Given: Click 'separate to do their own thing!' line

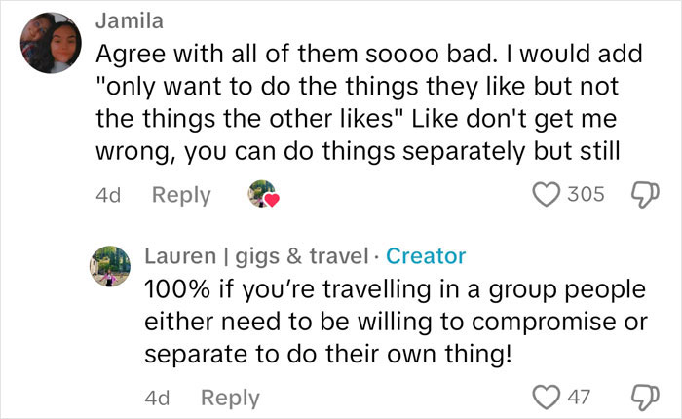Looking at the screenshot, I should 326,355.
